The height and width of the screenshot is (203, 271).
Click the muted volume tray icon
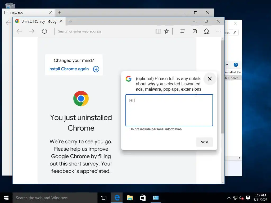point(241,198)
